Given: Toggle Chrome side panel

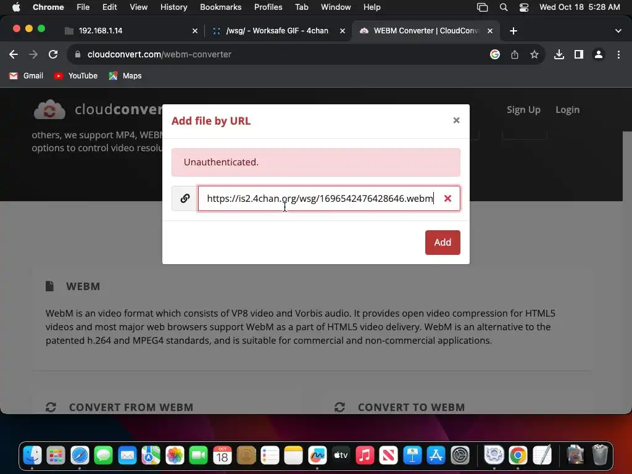Looking at the screenshot, I should pos(578,54).
